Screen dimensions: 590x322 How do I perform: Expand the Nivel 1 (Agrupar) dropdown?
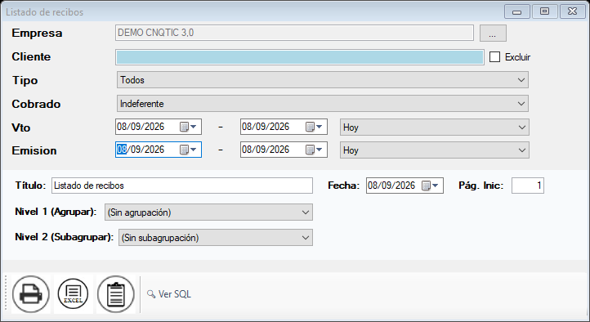coord(208,212)
